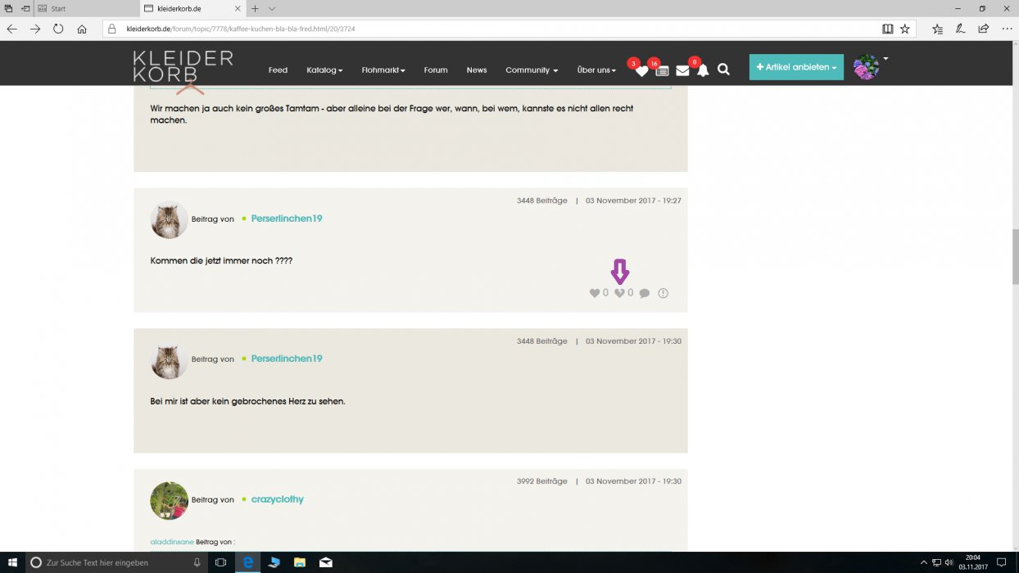The width and height of the screenshot is (1019, 573).
Task: Expand the Flohmarkt dropdown menu
Action: 383,70
